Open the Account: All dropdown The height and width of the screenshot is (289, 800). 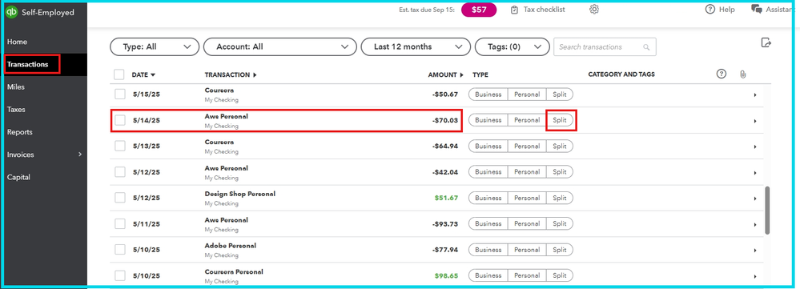(279, 47)
